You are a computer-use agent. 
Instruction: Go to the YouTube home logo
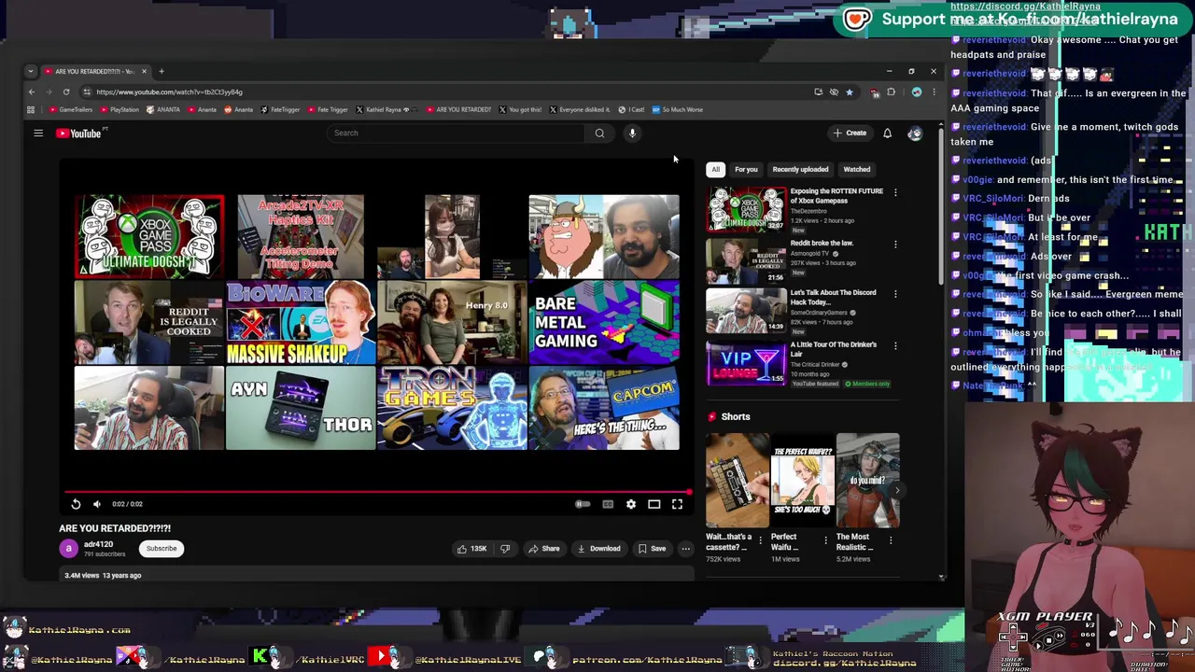coord(78,133)
